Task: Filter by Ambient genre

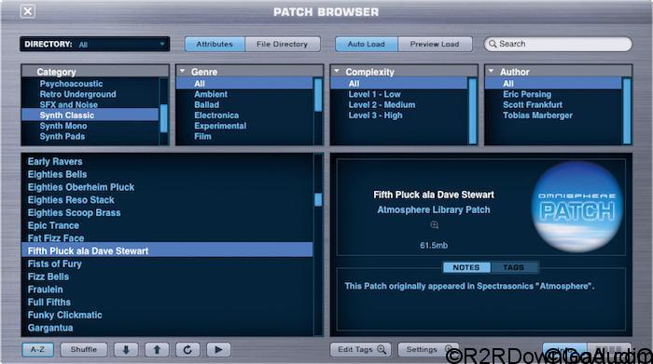Action: 211,94
